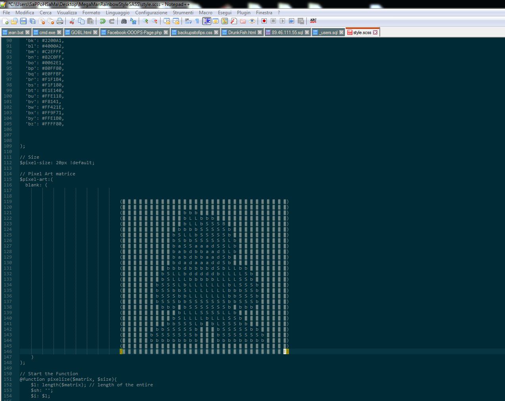Toggle word wrap toolbar icon
The image size is (505, 401).
[188, 21]
